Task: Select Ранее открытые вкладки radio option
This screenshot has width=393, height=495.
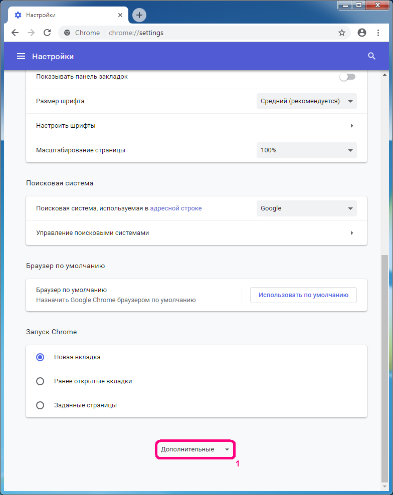Action: click(x=40, y=381)
